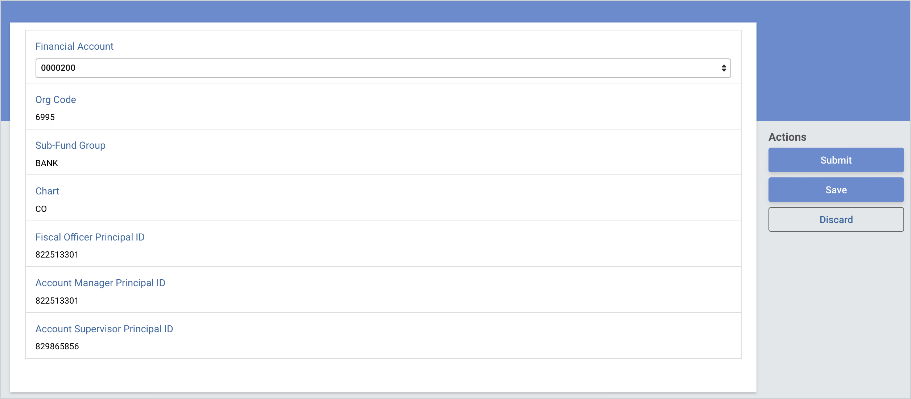Select the Org Code value 6995
Screen dimensions: 911x399
[45, 117]
